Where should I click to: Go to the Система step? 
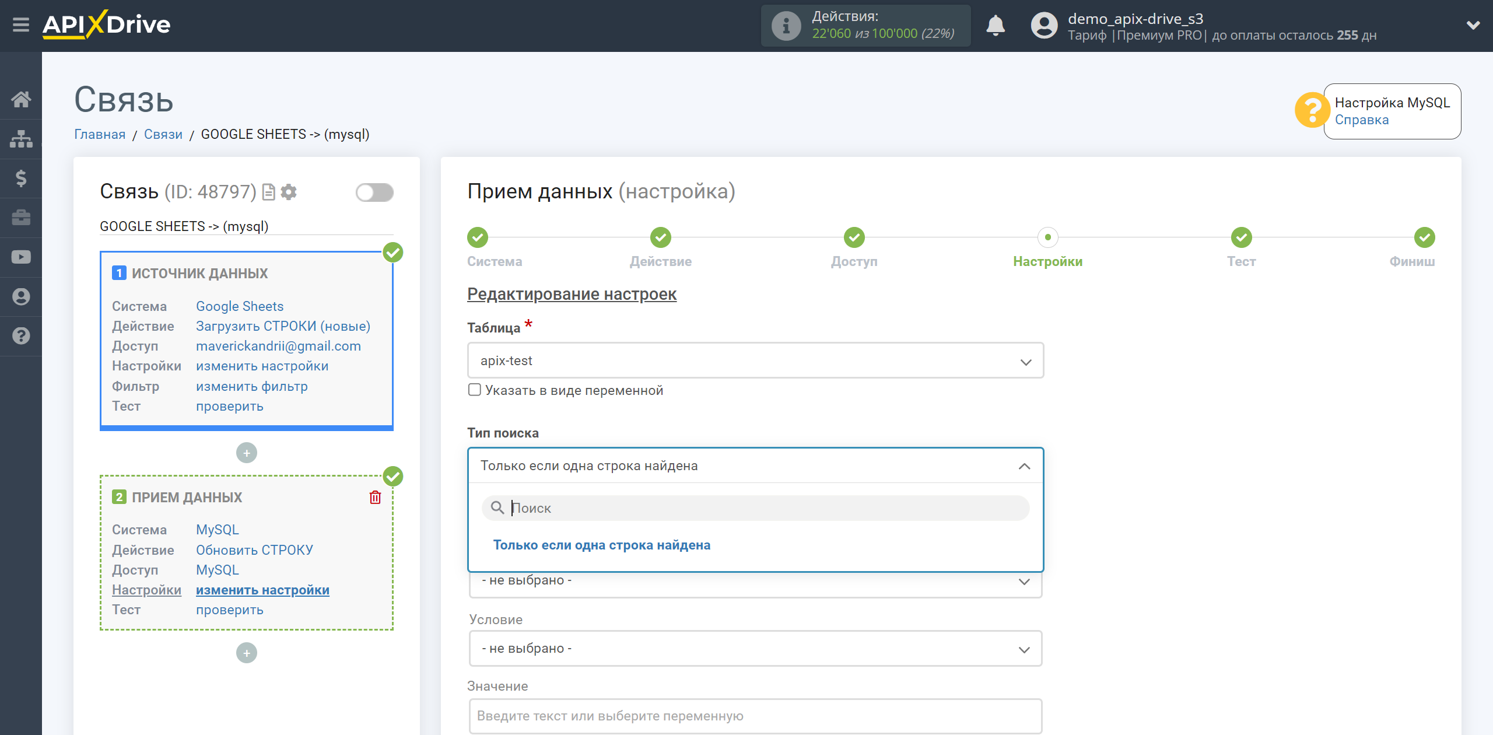[478, 237]
